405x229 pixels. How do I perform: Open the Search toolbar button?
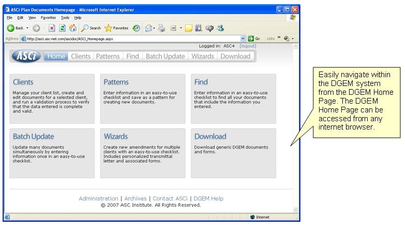point(91,28)
